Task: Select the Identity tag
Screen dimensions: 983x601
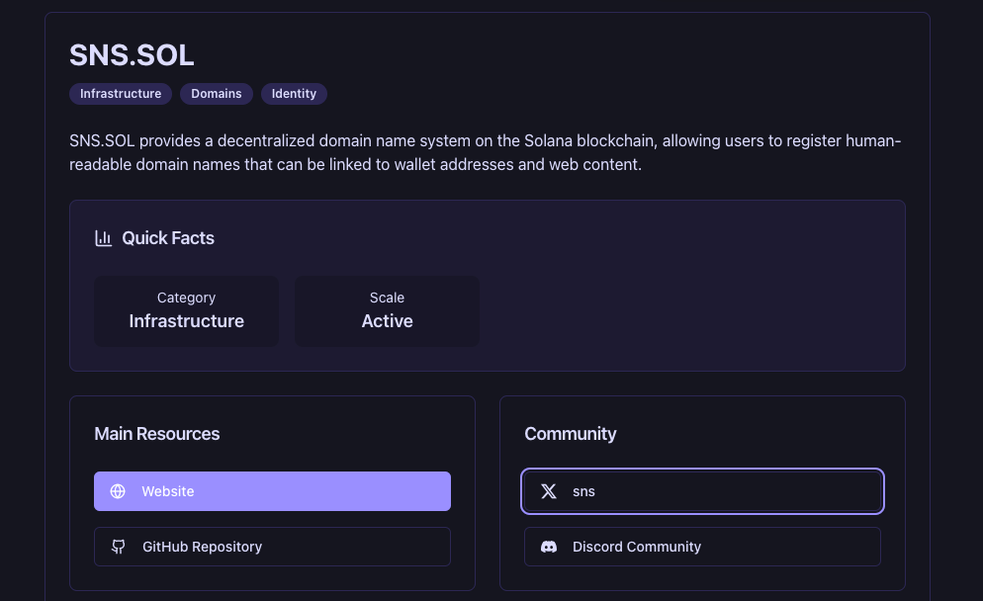Action: [294, 94]
